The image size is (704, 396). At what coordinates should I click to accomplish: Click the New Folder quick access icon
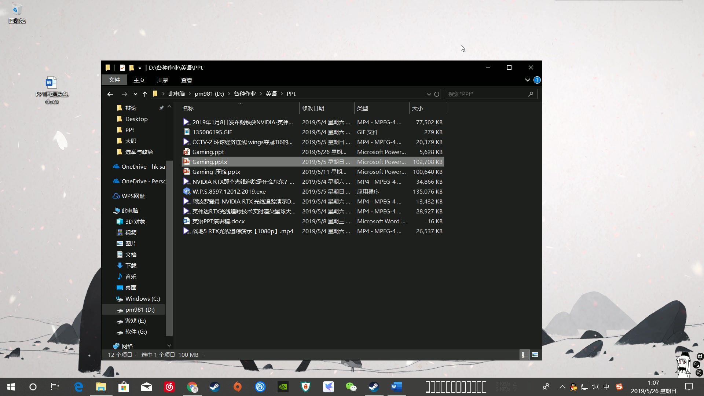132,68
